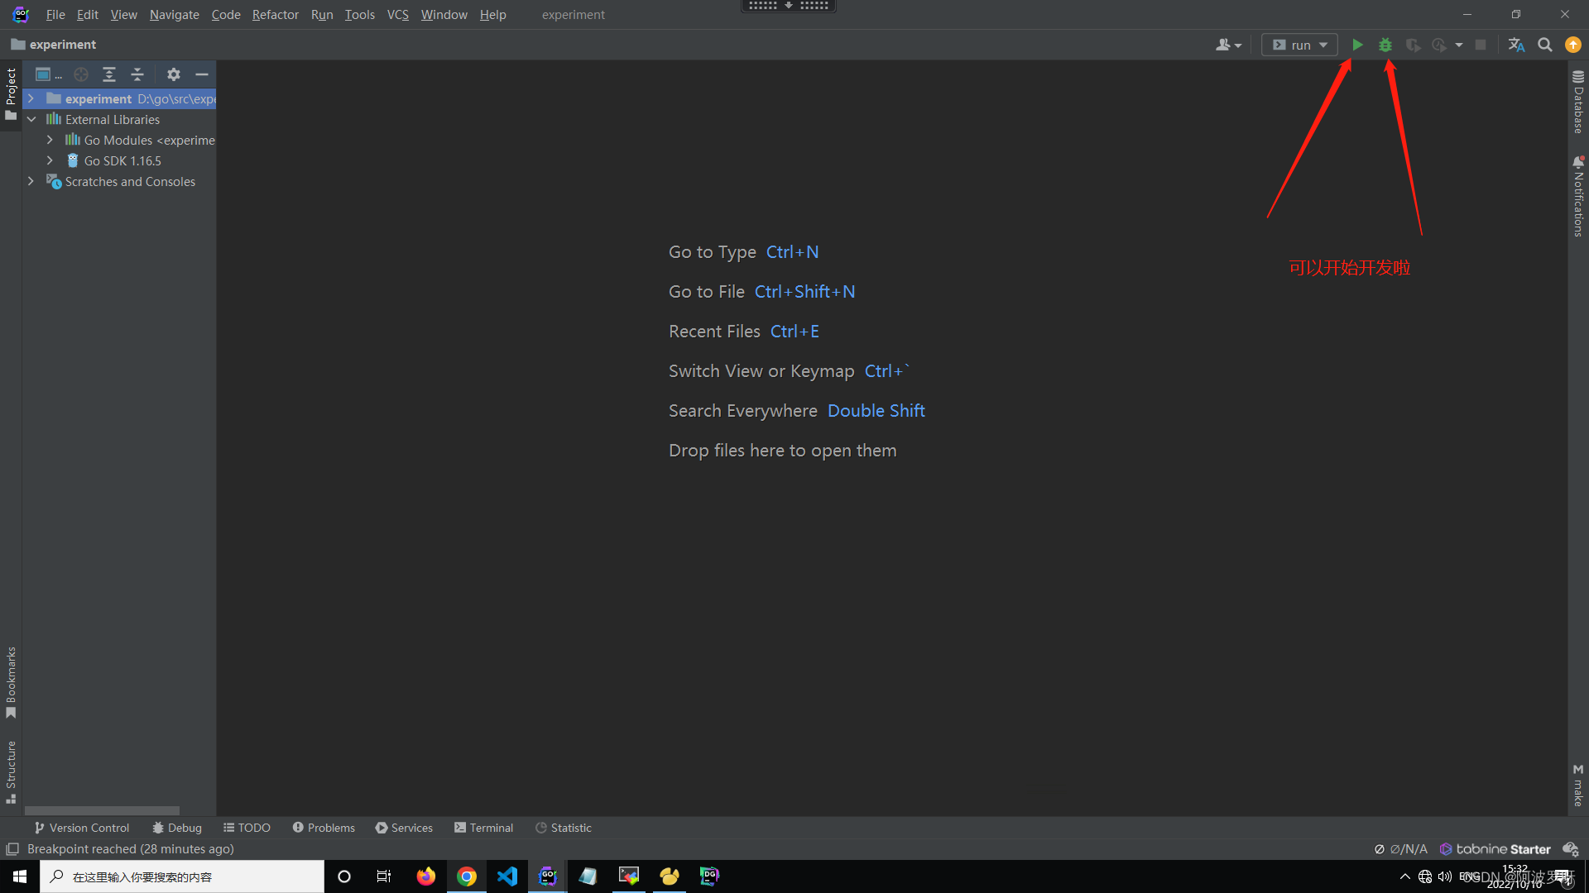Open the Refactor menu
The image size is (1589, 893).
pyautogui.click(x=276, y=15)
